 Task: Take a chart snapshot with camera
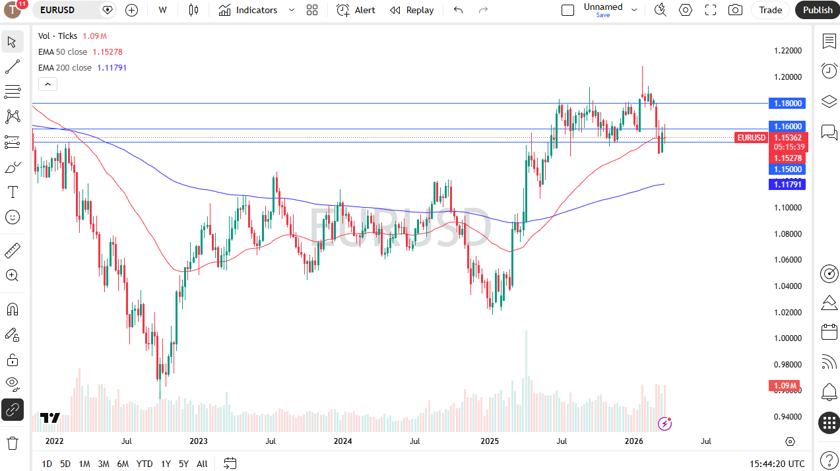[735, 10]
